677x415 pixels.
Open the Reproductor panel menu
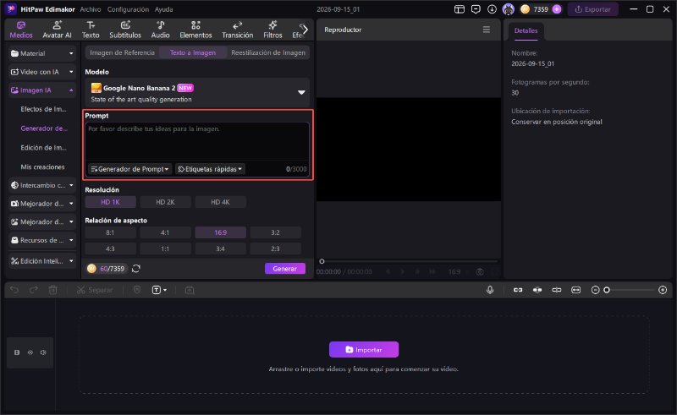point(487,30)
